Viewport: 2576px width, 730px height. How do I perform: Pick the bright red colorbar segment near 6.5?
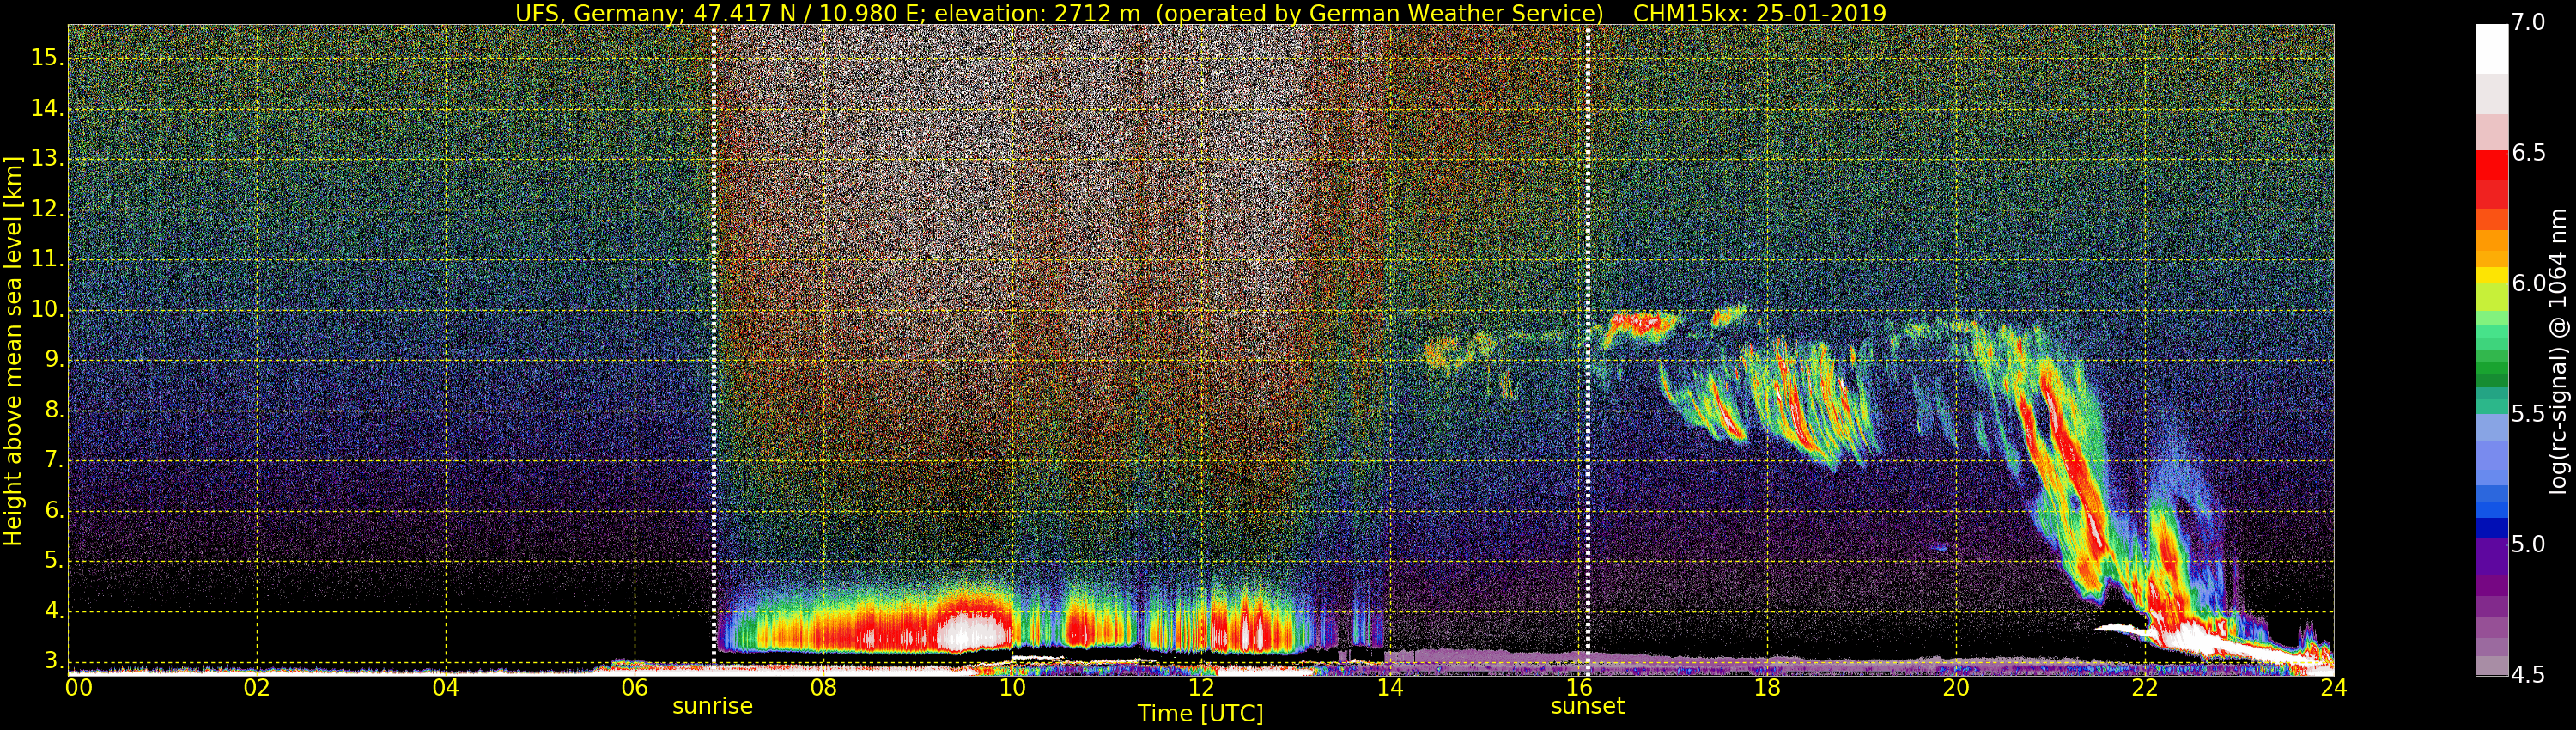pos(2491,165)
